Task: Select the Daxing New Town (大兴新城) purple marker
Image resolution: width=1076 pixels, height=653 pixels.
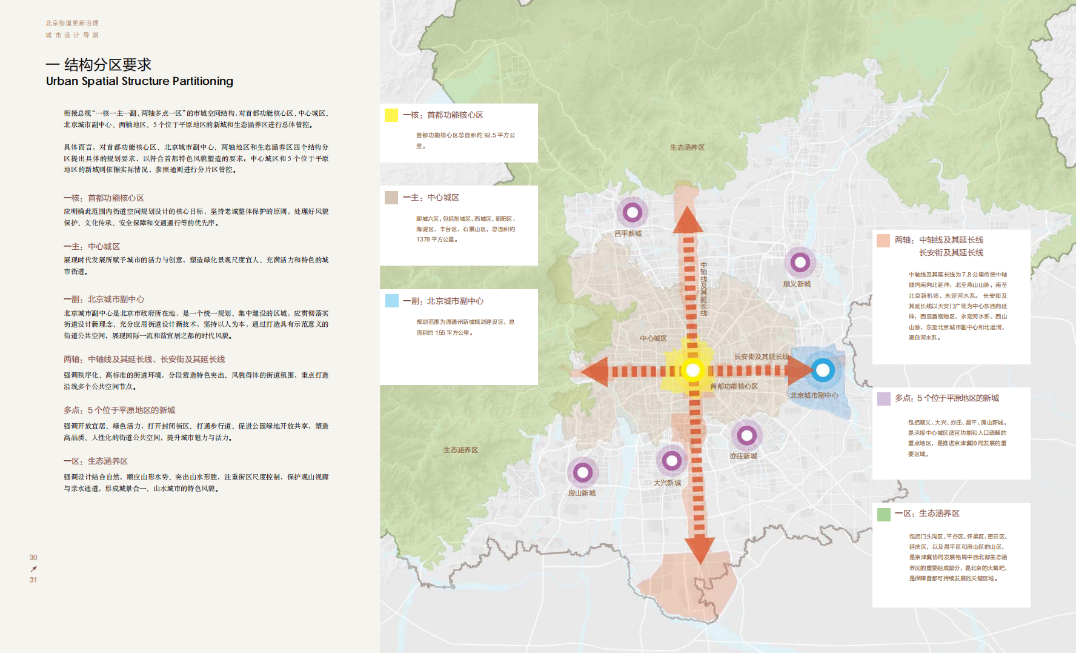Action: [x=671, y=461]
